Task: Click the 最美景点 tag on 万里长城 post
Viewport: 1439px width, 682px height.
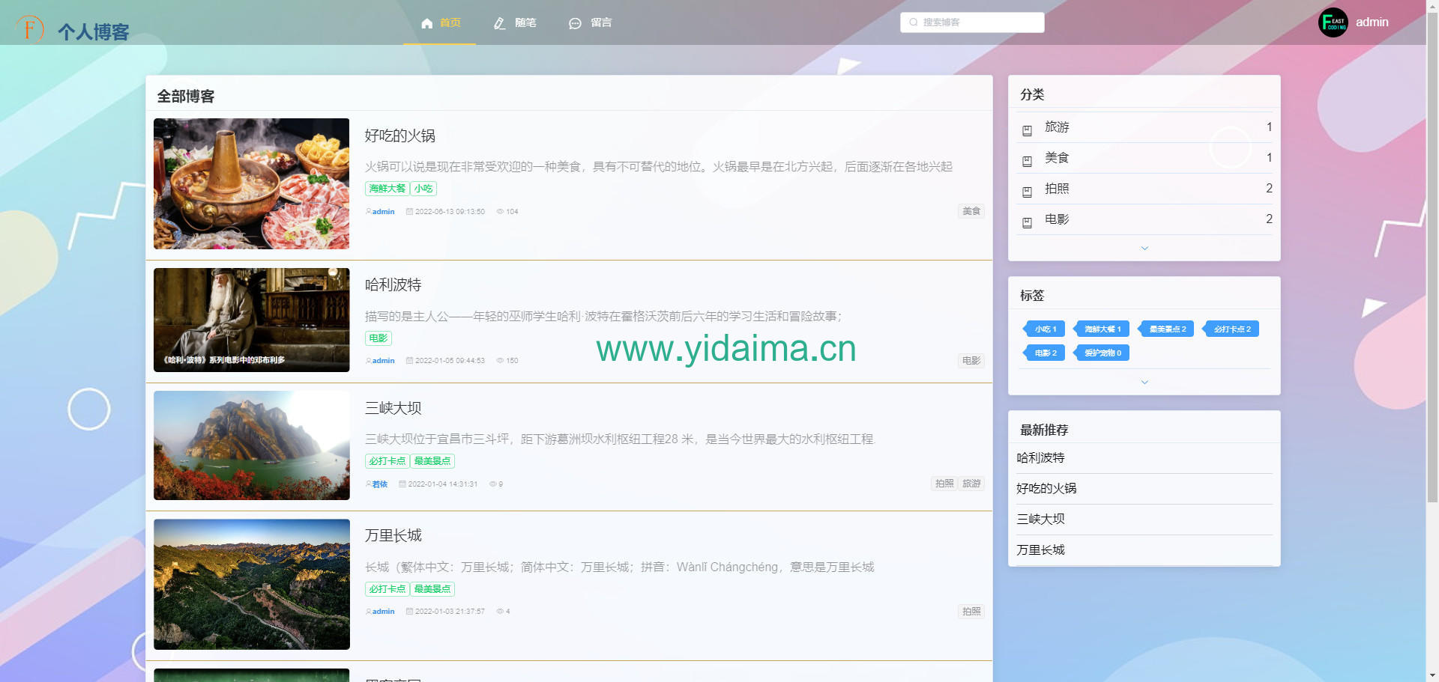Action: coord(432,589)
